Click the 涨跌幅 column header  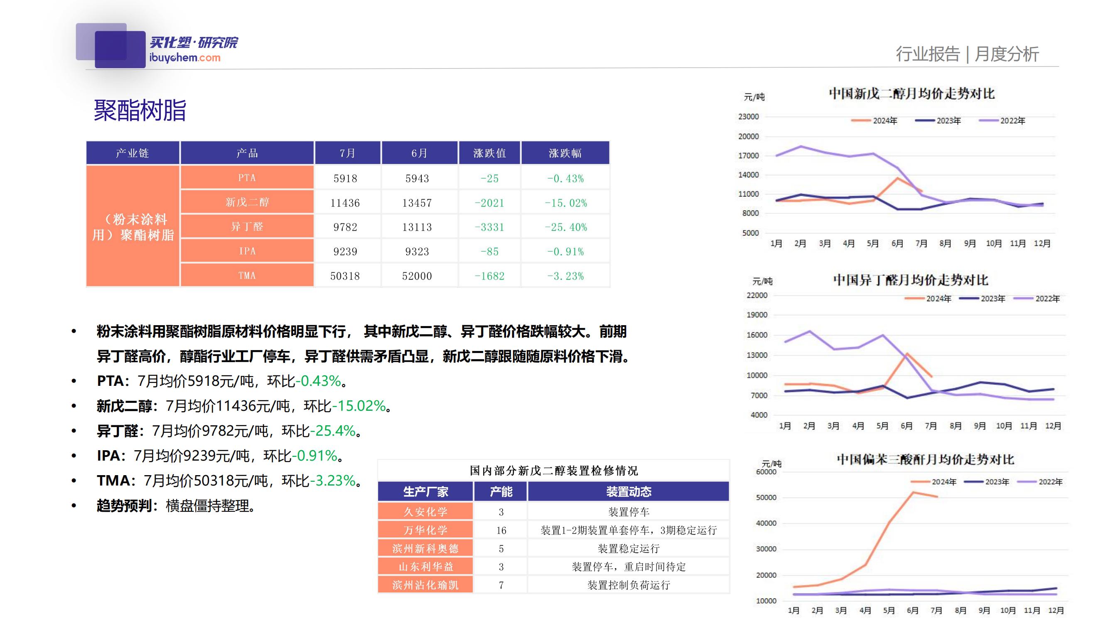tap(565, 153)
